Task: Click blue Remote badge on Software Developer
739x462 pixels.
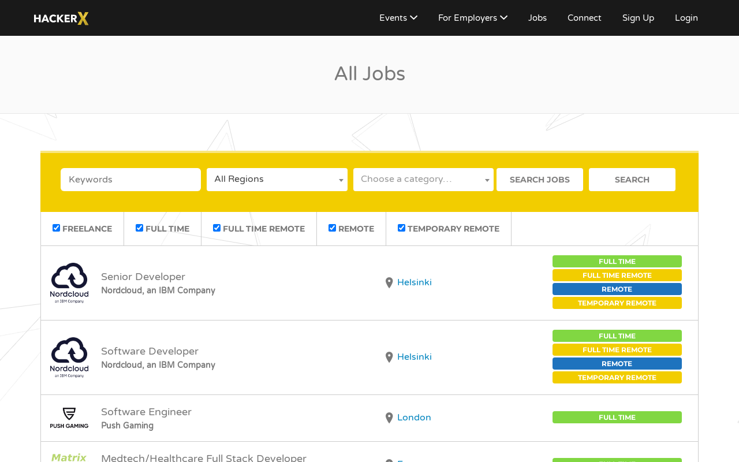Action: [x=617, y=364]
